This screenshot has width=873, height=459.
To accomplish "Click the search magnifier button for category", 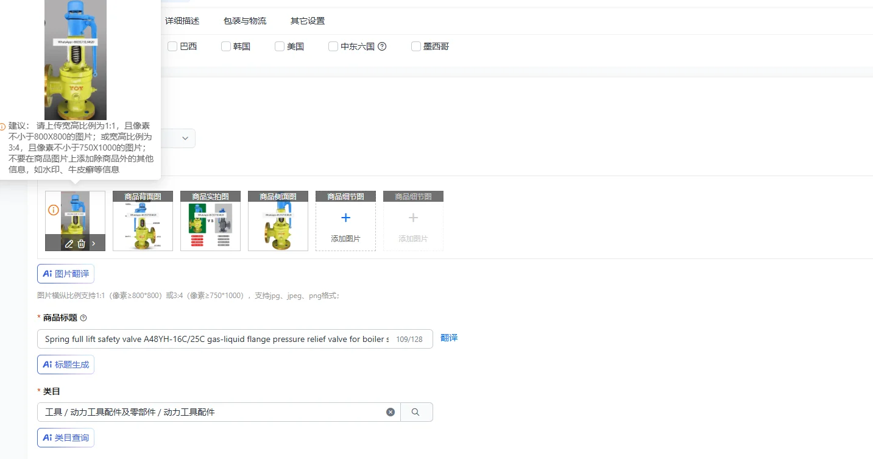I will tap(416, 412).
